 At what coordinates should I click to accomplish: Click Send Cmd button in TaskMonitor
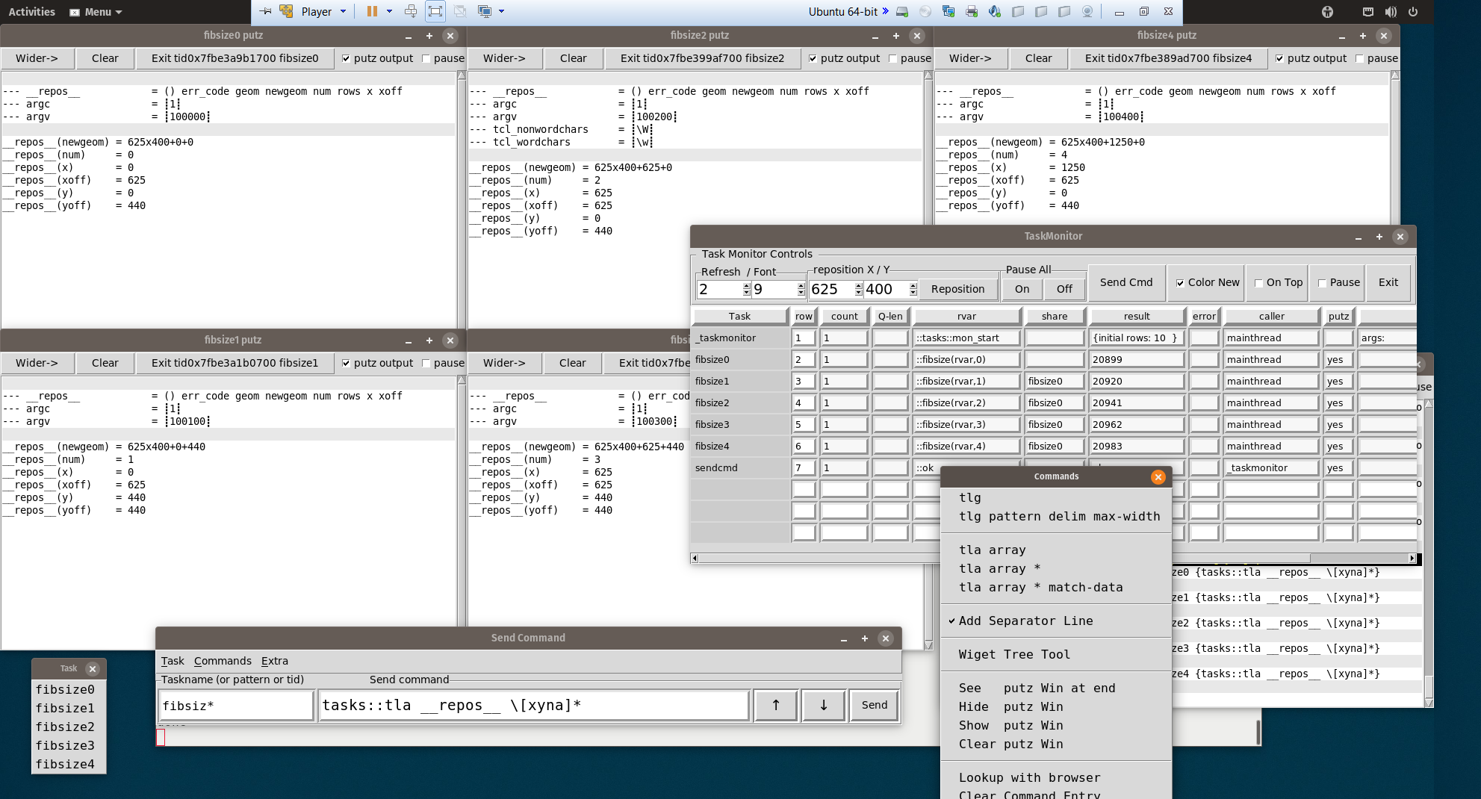[x=1126, y=282]
